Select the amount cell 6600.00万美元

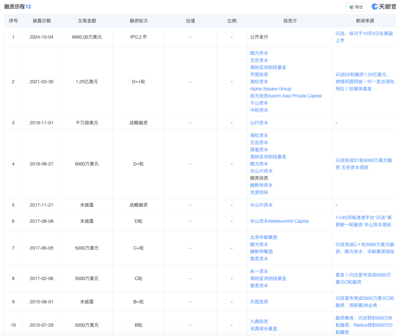(x=87, y=37)
